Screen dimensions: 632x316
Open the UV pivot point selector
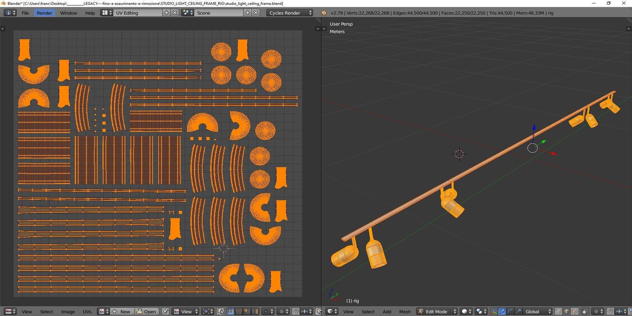[x=208, y=311]
